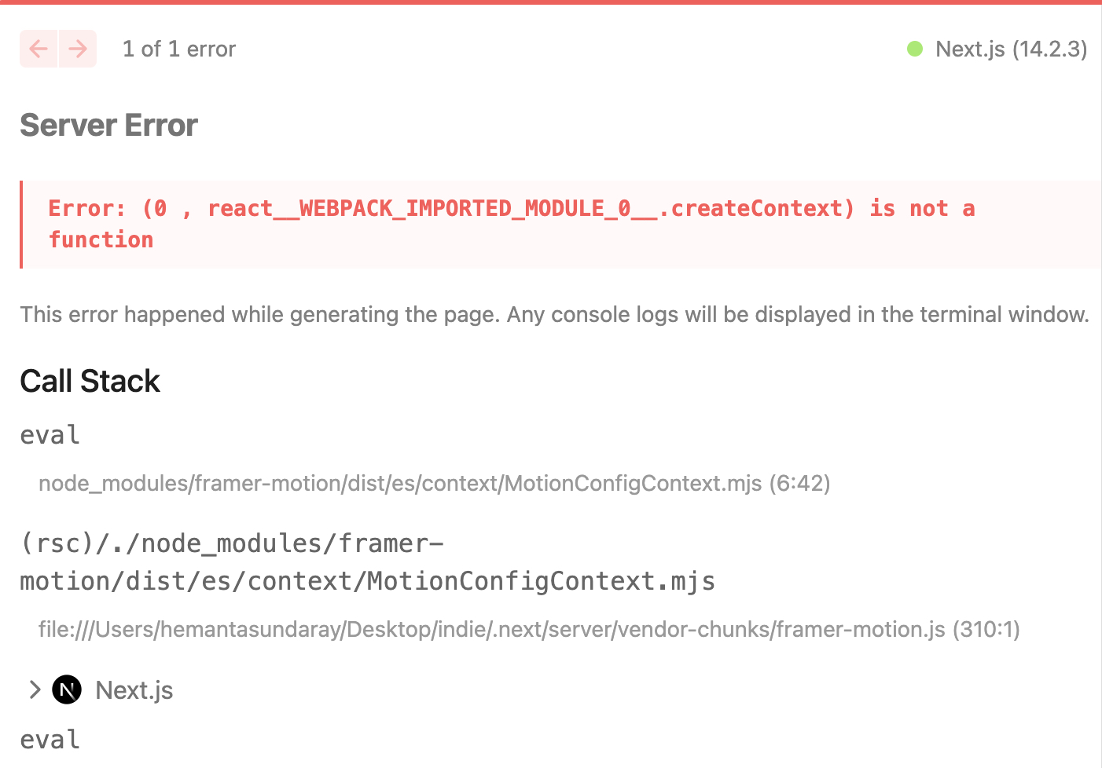Click the Next.js (14.2.3) version label

tap(1011, 49)
